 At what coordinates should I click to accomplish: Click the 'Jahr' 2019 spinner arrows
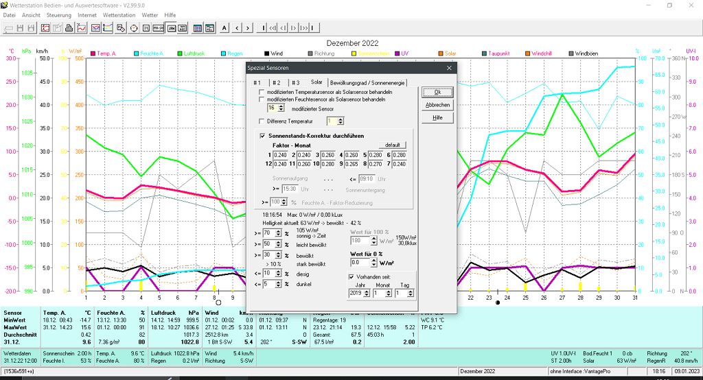pyautogui.click(x=367, y=293)
